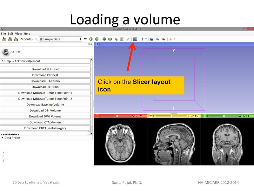Open the Edit menu
The width and height of the screenshot is (254, 191).
pos(10,34)
